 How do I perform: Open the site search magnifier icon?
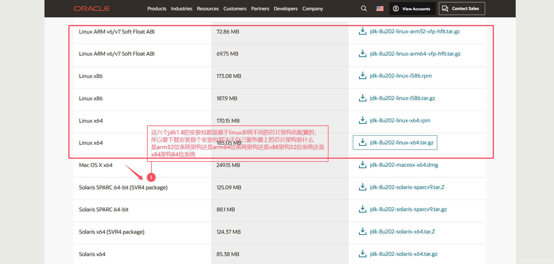[x=364, y=9]
